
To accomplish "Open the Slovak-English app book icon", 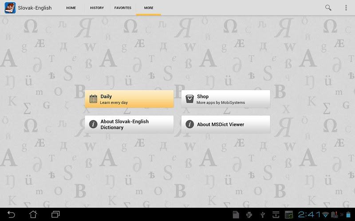I will click(x=10, y=8).
